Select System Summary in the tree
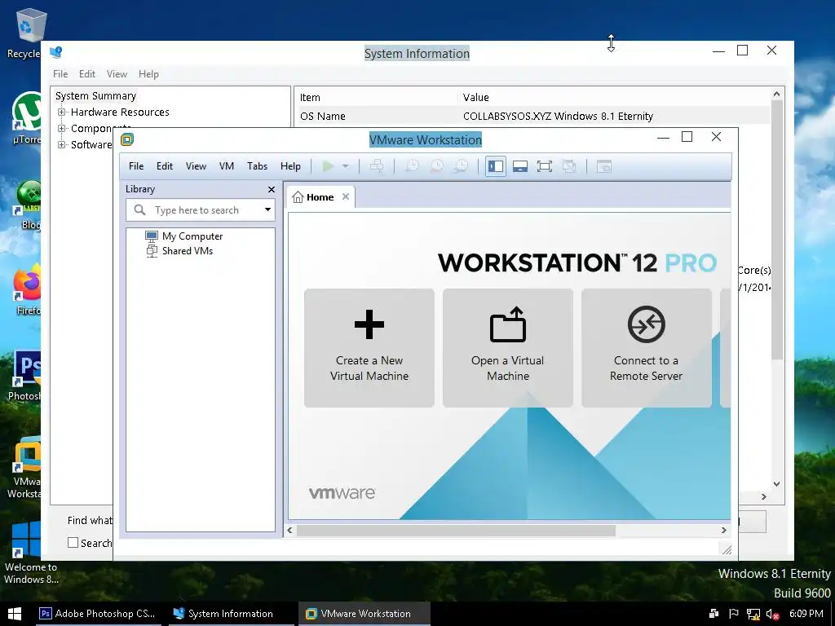The image size is (835, 626). pyautogui.click(x=96, y=96)
